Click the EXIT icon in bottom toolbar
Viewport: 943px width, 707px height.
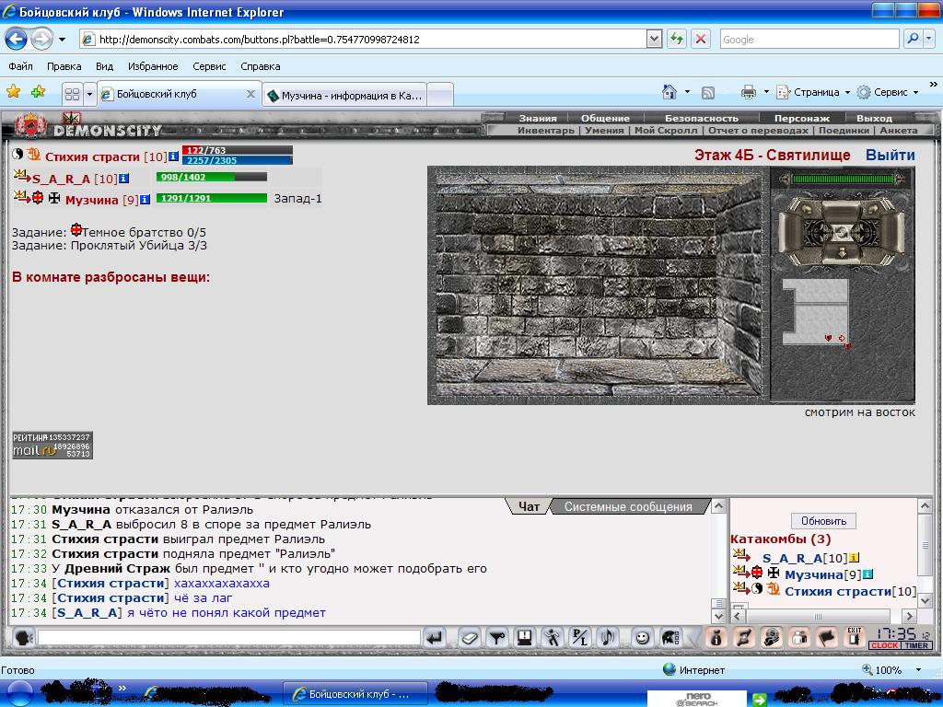coord(855,636)
